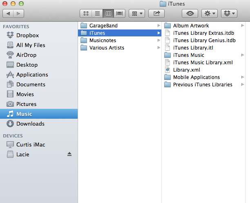Expand iTunes Music via its arrow
The width and height of the screenshot is (250, 203).
tap(243, 55)
